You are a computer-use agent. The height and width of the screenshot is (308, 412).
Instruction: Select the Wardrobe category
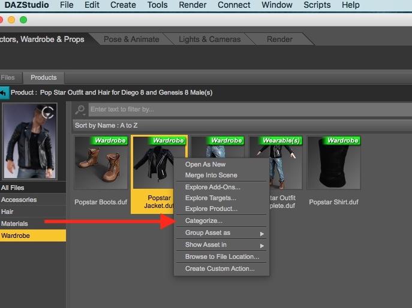tap(33, 235)
